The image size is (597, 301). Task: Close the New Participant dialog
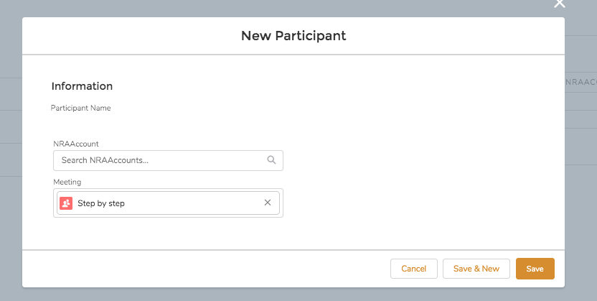[x=560, y=4]
